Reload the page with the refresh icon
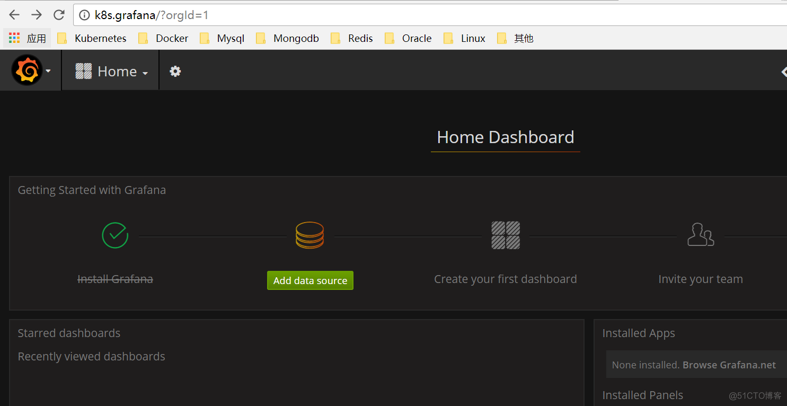This screenshot has height=406, width=787. coord(59,15)
